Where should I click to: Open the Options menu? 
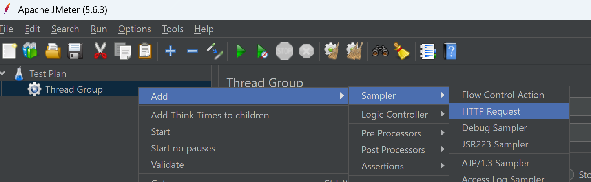coord(135,29)
